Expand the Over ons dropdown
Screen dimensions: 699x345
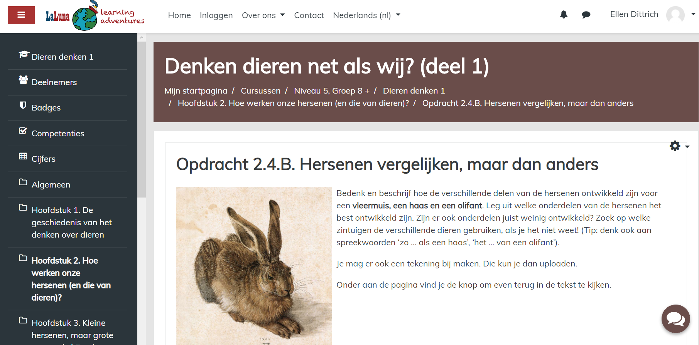pos(263,15)
